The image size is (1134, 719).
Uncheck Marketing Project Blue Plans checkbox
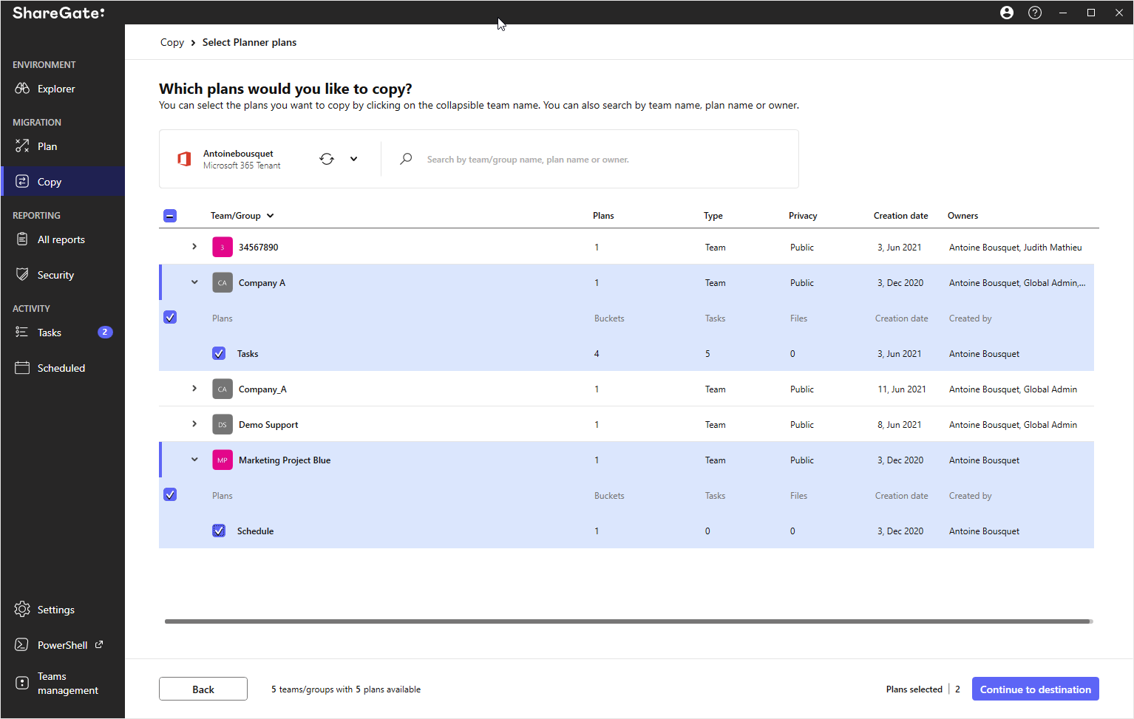coord(170,494)
